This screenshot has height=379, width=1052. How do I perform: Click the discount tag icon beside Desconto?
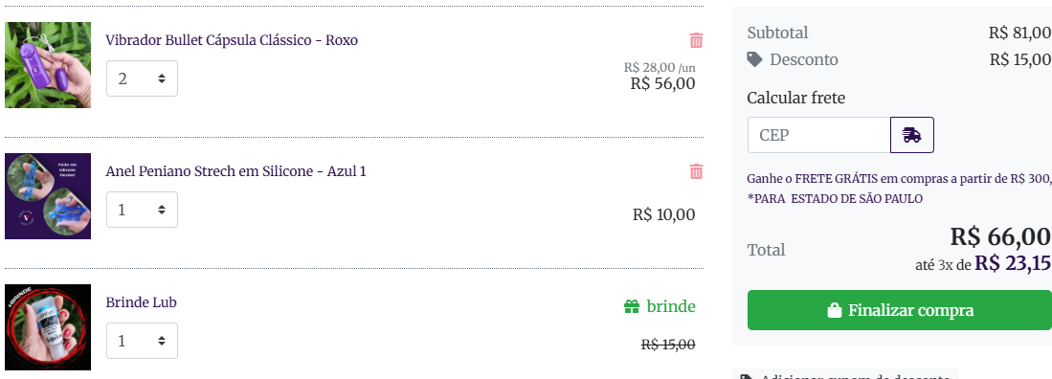click(755, 59)
